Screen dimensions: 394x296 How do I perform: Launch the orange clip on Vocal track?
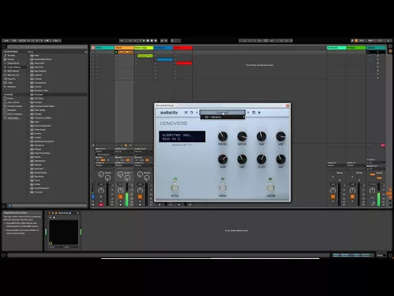pos(117,52)
